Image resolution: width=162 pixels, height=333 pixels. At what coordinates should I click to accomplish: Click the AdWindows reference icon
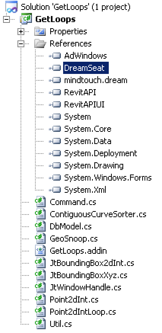point(55,56)
